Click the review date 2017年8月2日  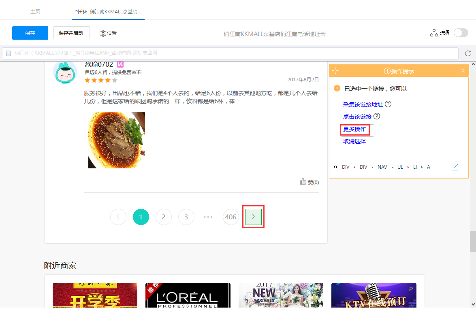pos(303,79)
